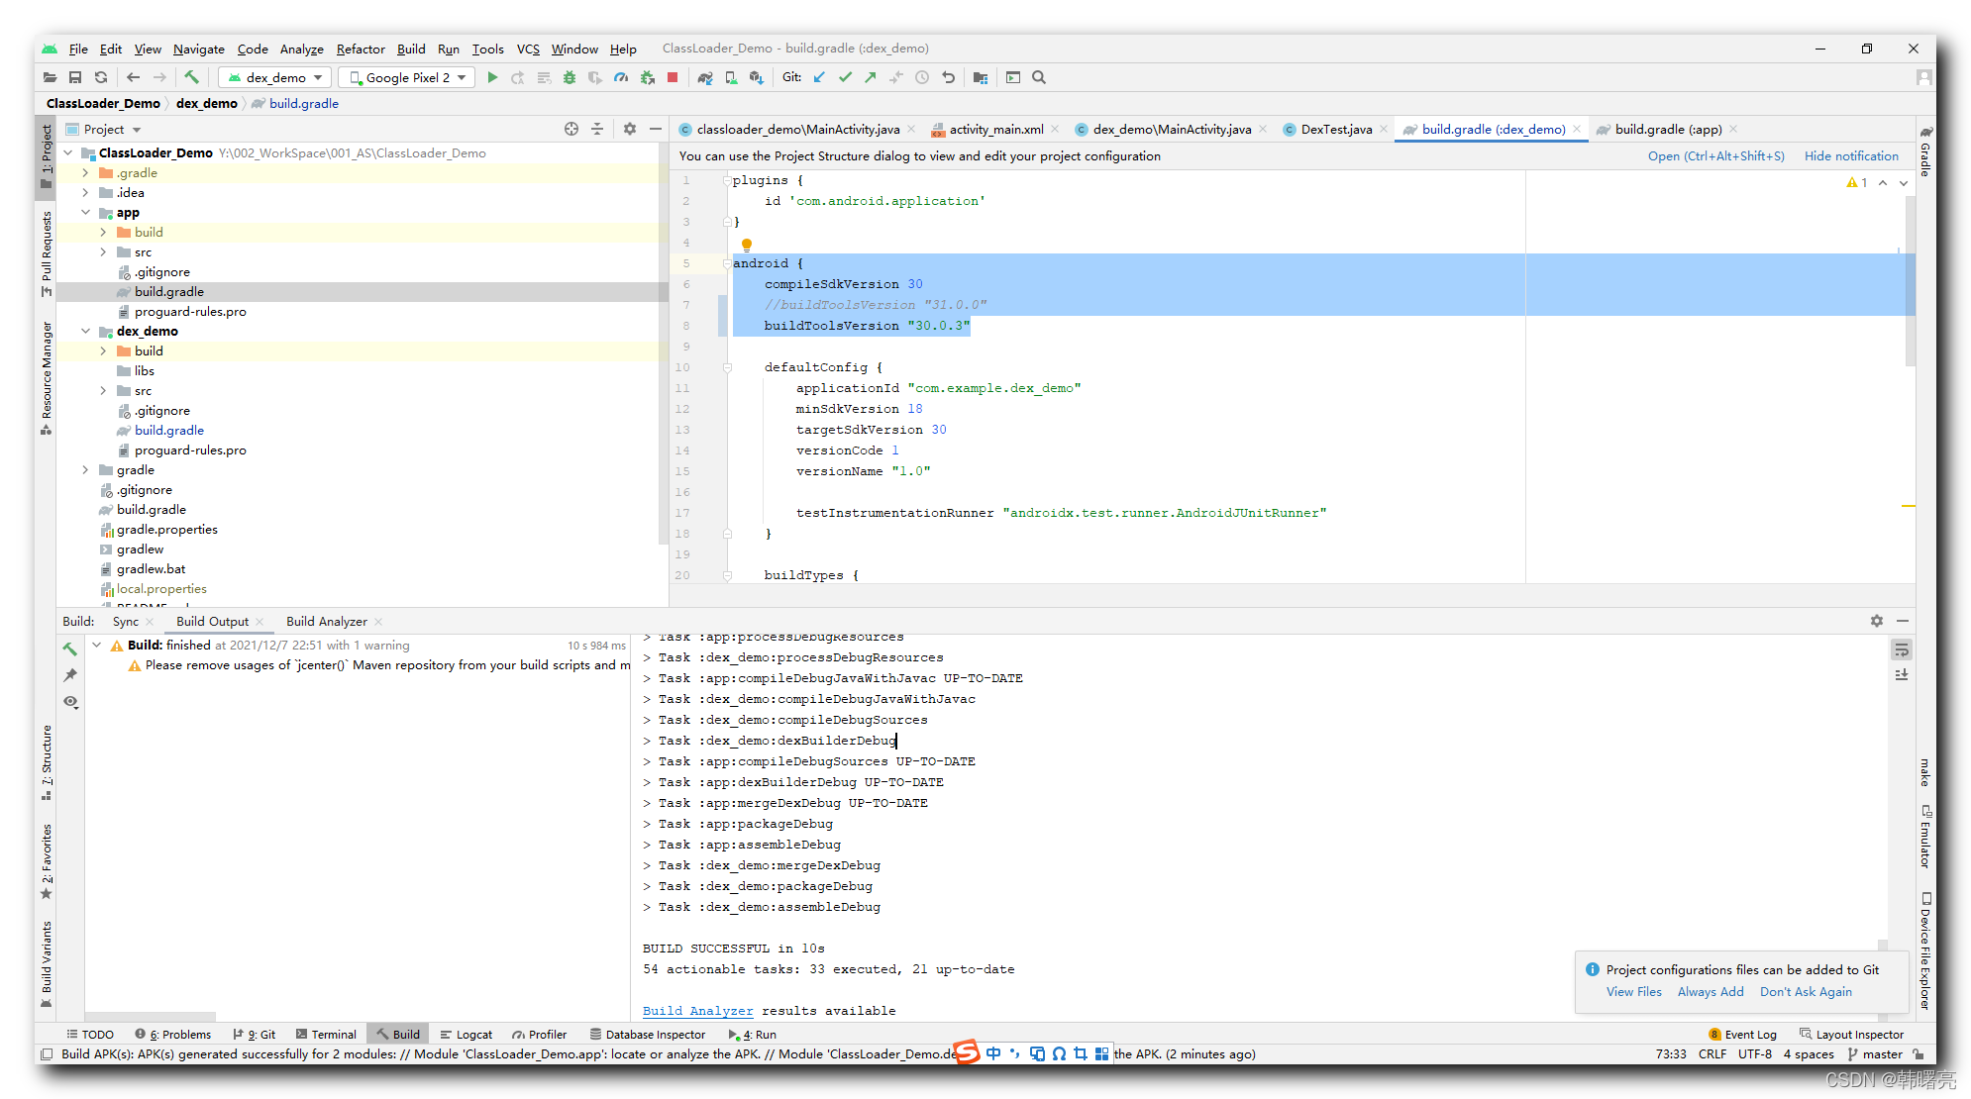Screen dimensions: 1971x1099
Task: Open the Refactor menu
Action: point(361,49)
